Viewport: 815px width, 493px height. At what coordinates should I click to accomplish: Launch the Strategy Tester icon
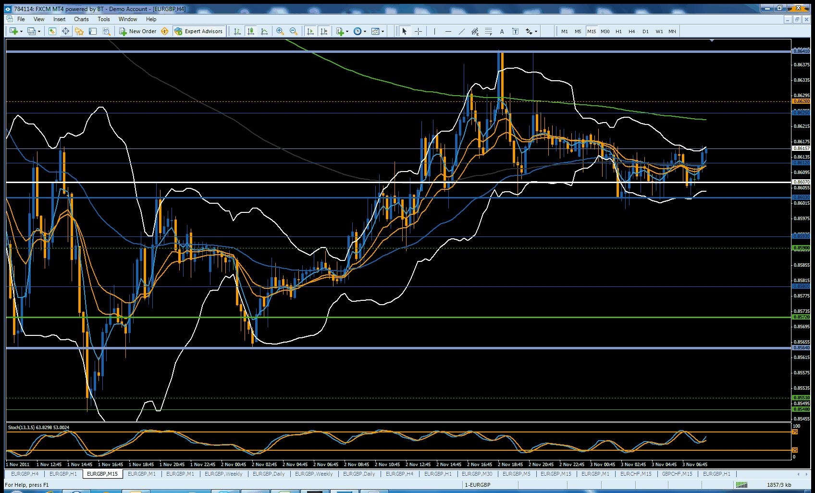106,31
